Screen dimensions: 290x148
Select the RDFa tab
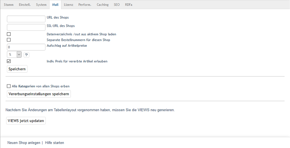tap(129, 5)
